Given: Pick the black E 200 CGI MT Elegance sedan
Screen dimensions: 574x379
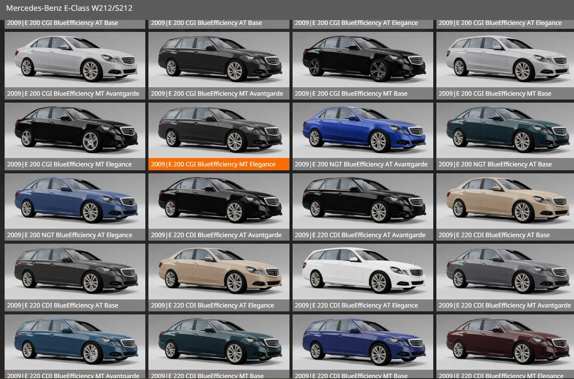Looking at the screenshot, I should click(75, 136).
